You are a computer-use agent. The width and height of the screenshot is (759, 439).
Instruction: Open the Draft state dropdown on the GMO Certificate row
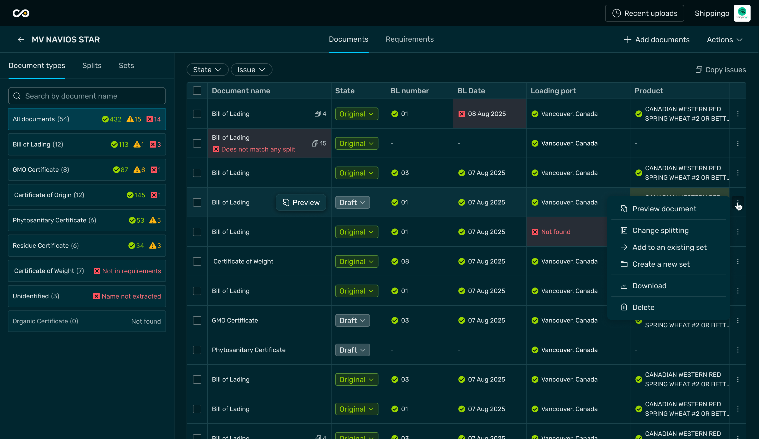coord(352,320)
